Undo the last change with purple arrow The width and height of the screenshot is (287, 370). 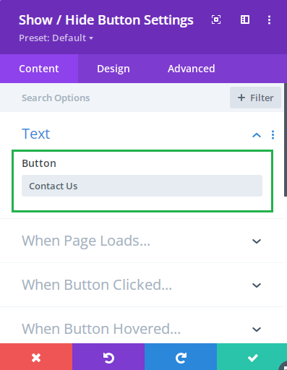pos(108,358)
